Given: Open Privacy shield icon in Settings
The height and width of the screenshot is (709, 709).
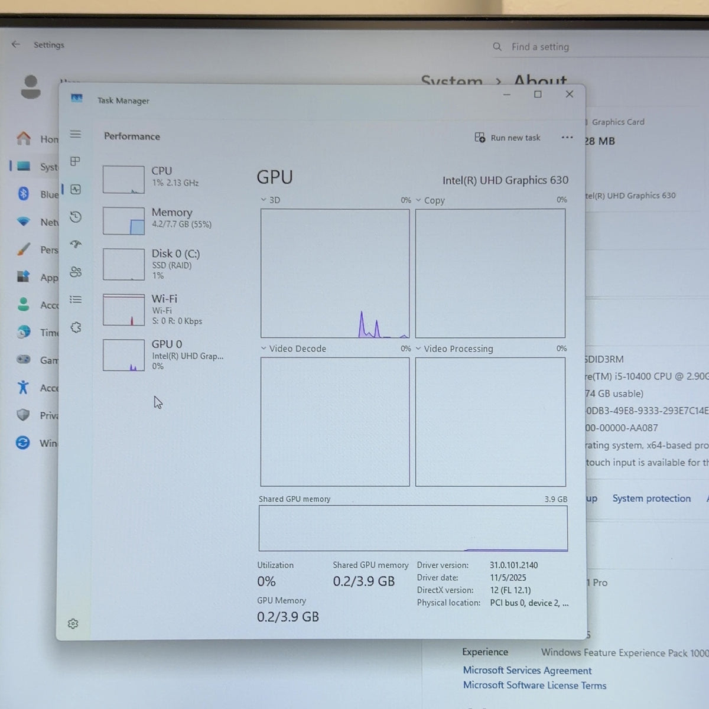Looking at the screenshot, I should tap(23, 415).
